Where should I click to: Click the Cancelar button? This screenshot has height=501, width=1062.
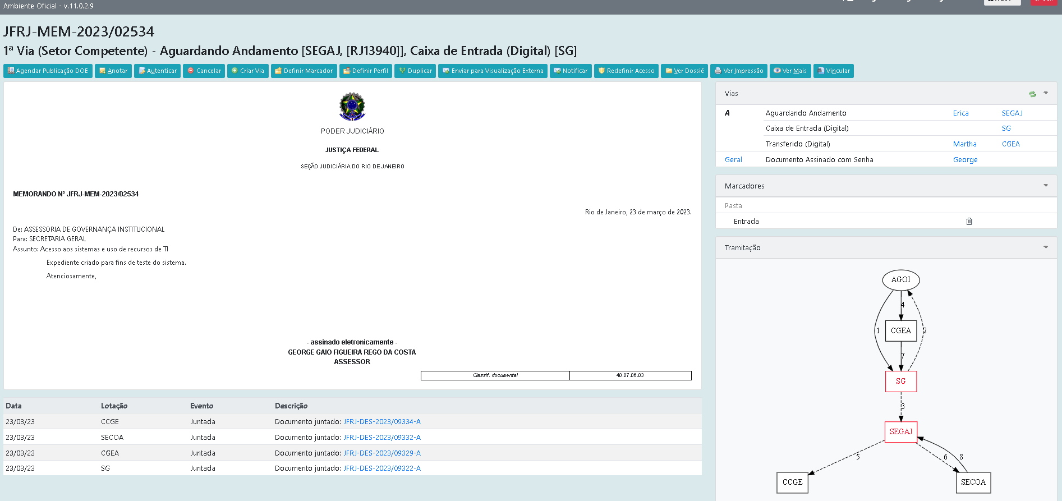tap(204, 71)
